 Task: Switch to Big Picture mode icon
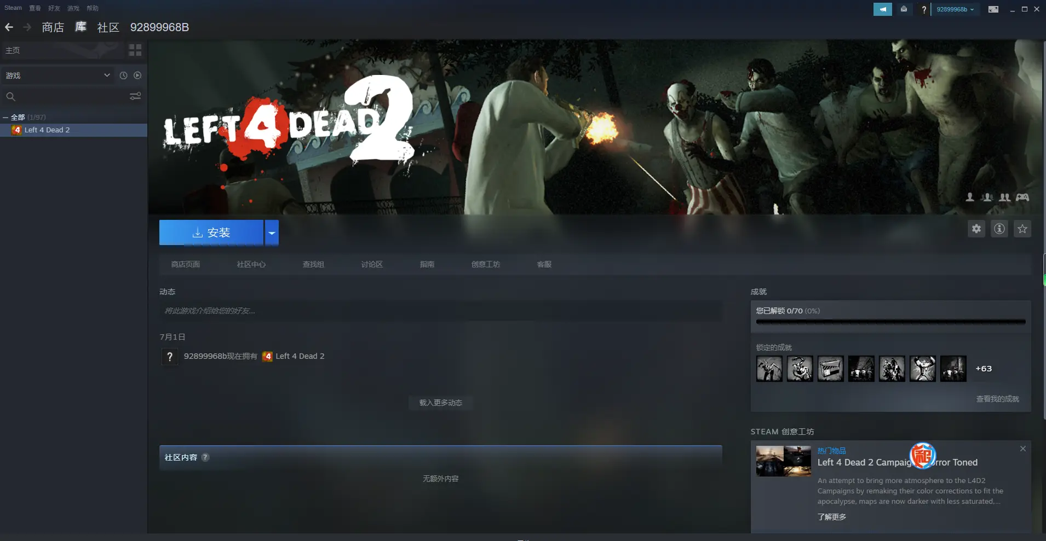tap(993, 9)
